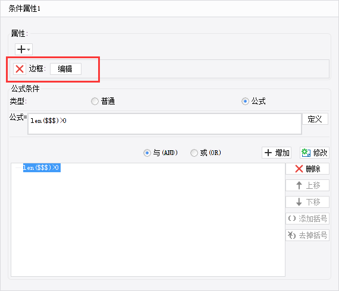Delete condition with red X 删除 button
339x291 pixels.
307,169
